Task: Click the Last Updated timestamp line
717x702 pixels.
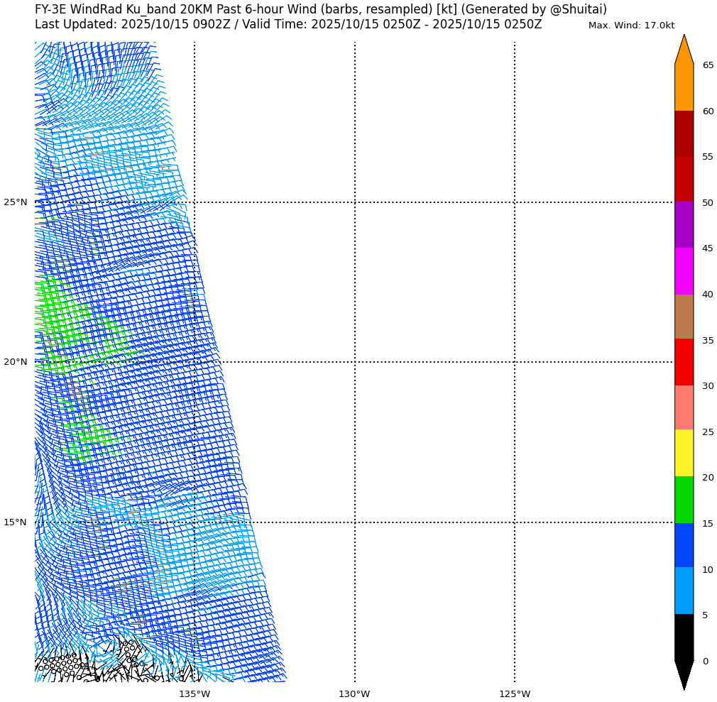Action: [288, 24]
